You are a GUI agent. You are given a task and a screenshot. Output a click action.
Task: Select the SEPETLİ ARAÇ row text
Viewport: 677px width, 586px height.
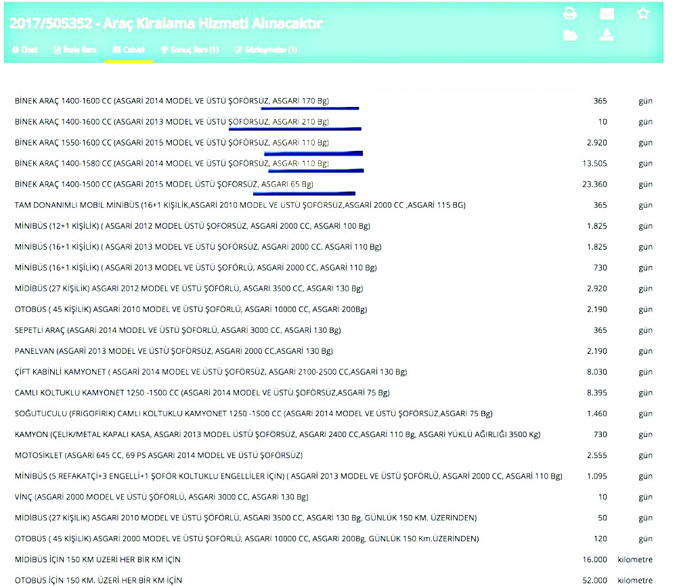tap(177, 330)
